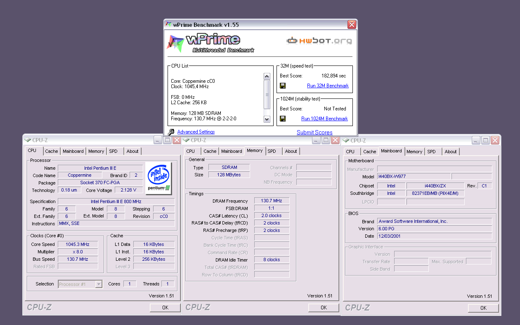520x325 pixels.
Task: Close the wPrime Benchmark window
Action: click(352, 25)
